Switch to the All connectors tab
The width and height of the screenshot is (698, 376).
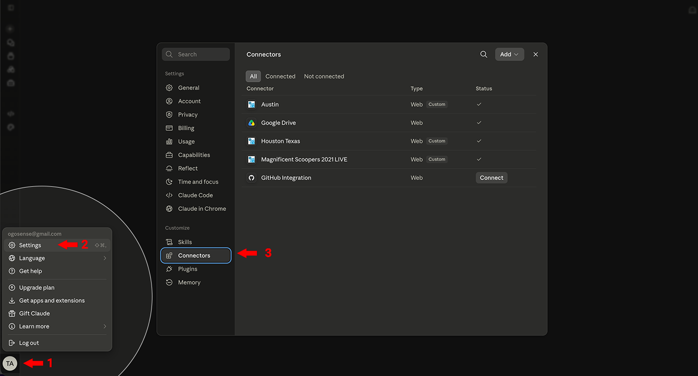[253, 76]
